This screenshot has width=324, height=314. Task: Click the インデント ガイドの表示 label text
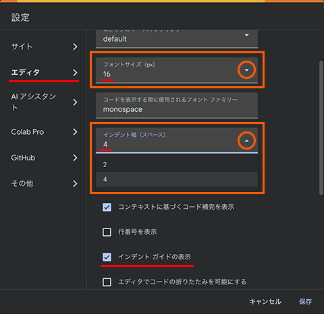[x=155, y=257]
